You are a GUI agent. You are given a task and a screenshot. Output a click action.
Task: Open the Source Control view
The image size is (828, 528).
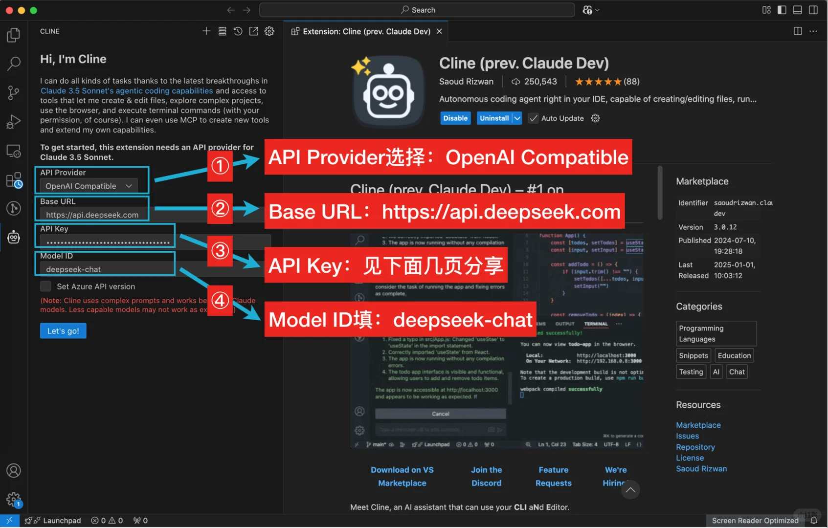pos(13,92)
